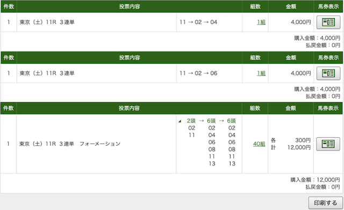
Task: Select second row 東京(土)11R 3連単 text
Action: pos(47,73)
